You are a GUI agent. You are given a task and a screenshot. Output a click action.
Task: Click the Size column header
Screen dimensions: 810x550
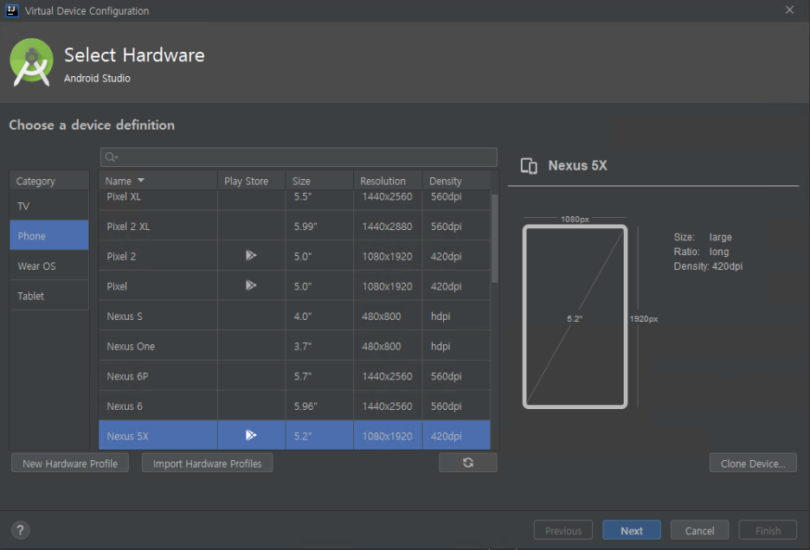pyautogui.click(x=319, y=181)
